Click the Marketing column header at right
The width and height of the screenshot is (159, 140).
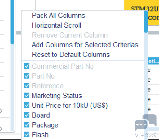pyautogui.click(x=153, y=61)
